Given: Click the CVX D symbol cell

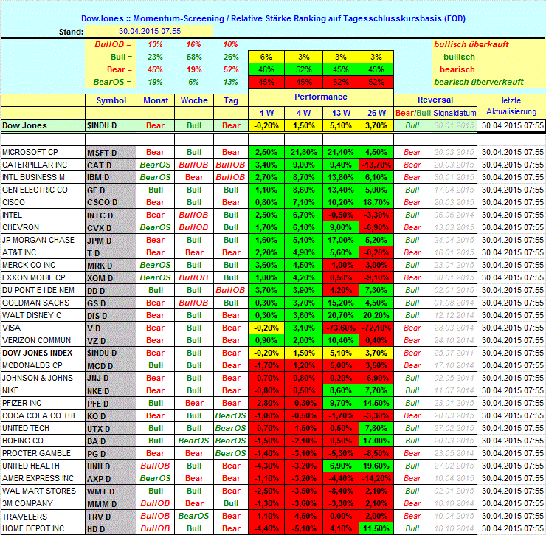Looking at the screenshot, I should point(111,228).
